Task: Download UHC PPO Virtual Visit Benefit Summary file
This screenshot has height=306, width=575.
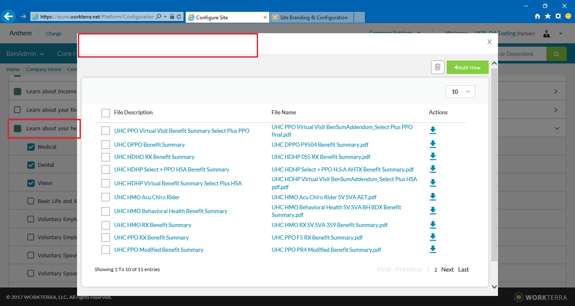Action: (x=433, y=130)
